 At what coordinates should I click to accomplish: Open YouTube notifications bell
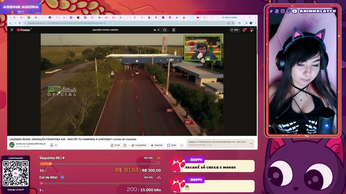point(244,30)
